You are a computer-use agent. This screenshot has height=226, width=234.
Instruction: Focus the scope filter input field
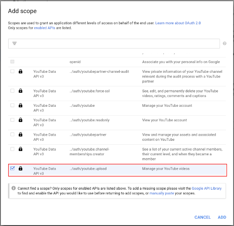(114, 43)
